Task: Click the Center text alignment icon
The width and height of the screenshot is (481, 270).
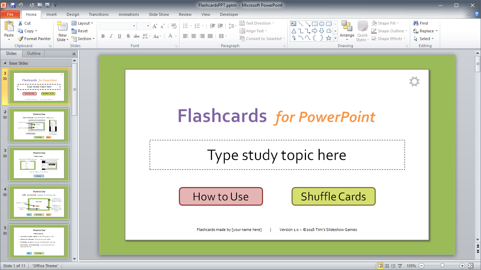Action: (x=194, y=36)
